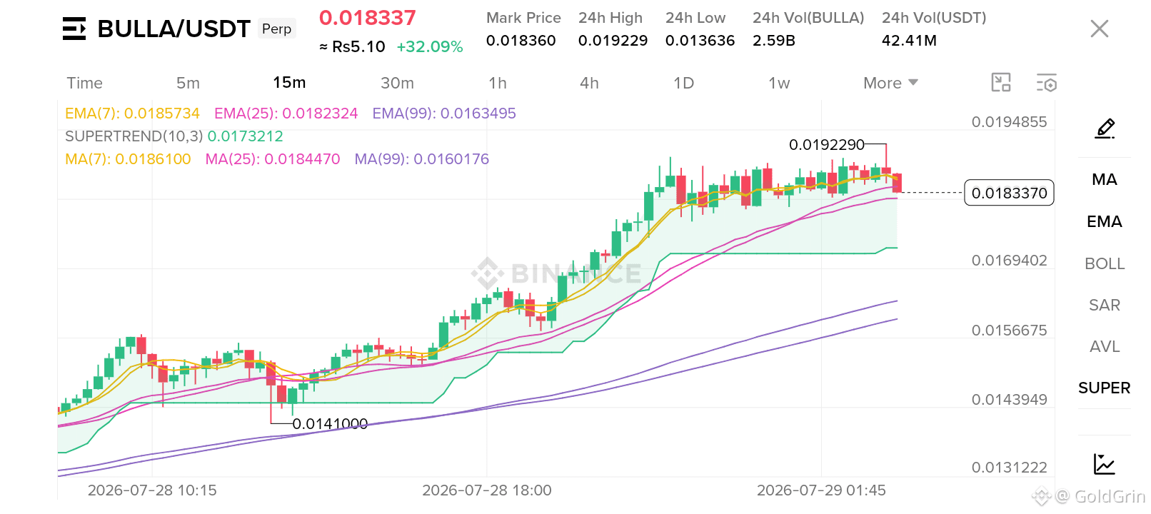This screenshot has height=514, width=1151.
Task: Select the 15m timeframe
Action: coord(289,83)
